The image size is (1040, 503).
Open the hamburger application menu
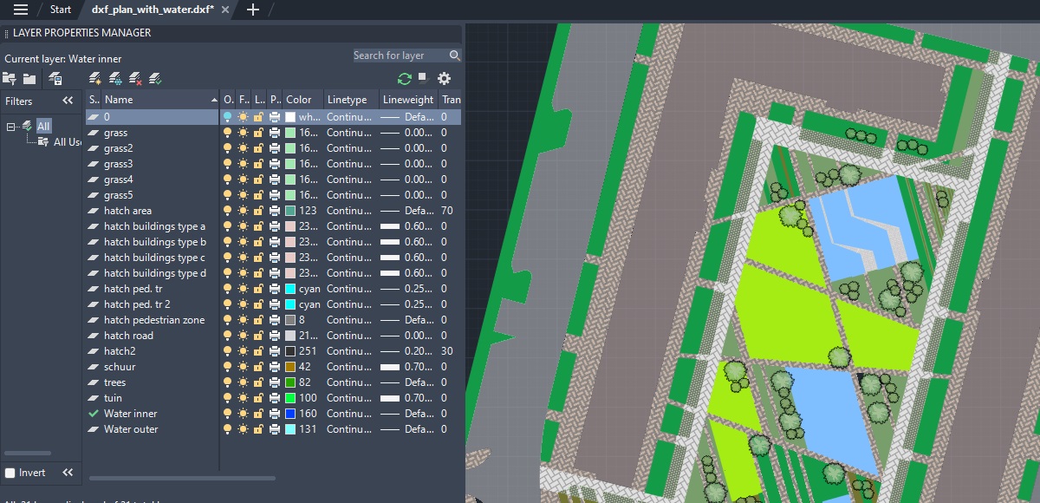point(21,10)
